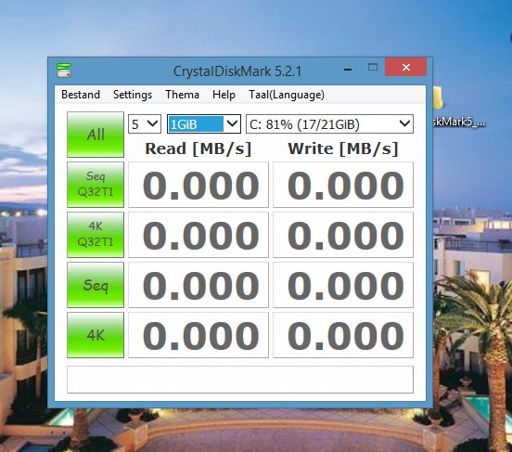Viewport: 512px width, 452px height.
Task: Start the Seq Q32T1 test
Action: click(x=96, y=185)
